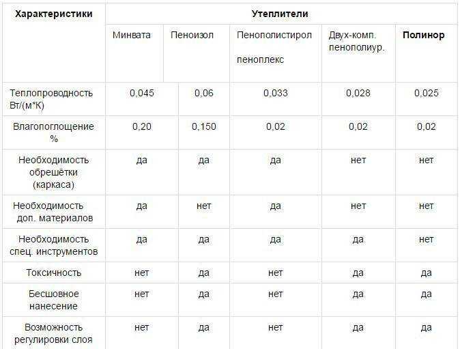This screenshot has height=349, width=460.
Task: Select the Теплопроводность Вт/(м*К) row label
Action: [51, 99]
